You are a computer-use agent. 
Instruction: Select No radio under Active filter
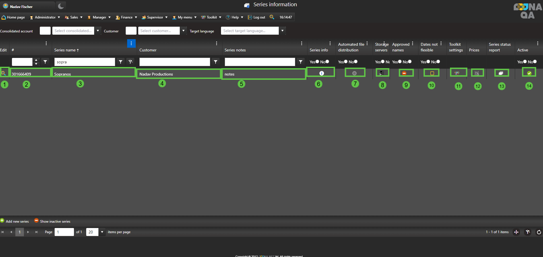pos(534,62)
